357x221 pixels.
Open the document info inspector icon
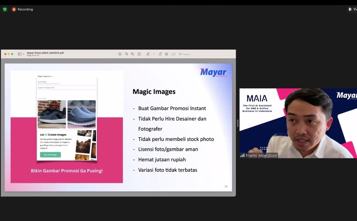coord(120,54)
